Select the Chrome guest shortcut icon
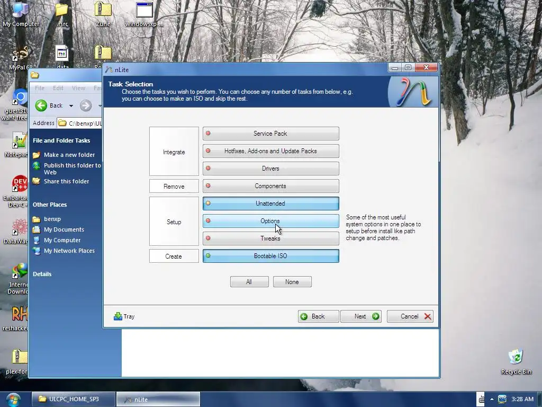Image resolution: width=542 pixels, height=407 pixels. [20, 98]
